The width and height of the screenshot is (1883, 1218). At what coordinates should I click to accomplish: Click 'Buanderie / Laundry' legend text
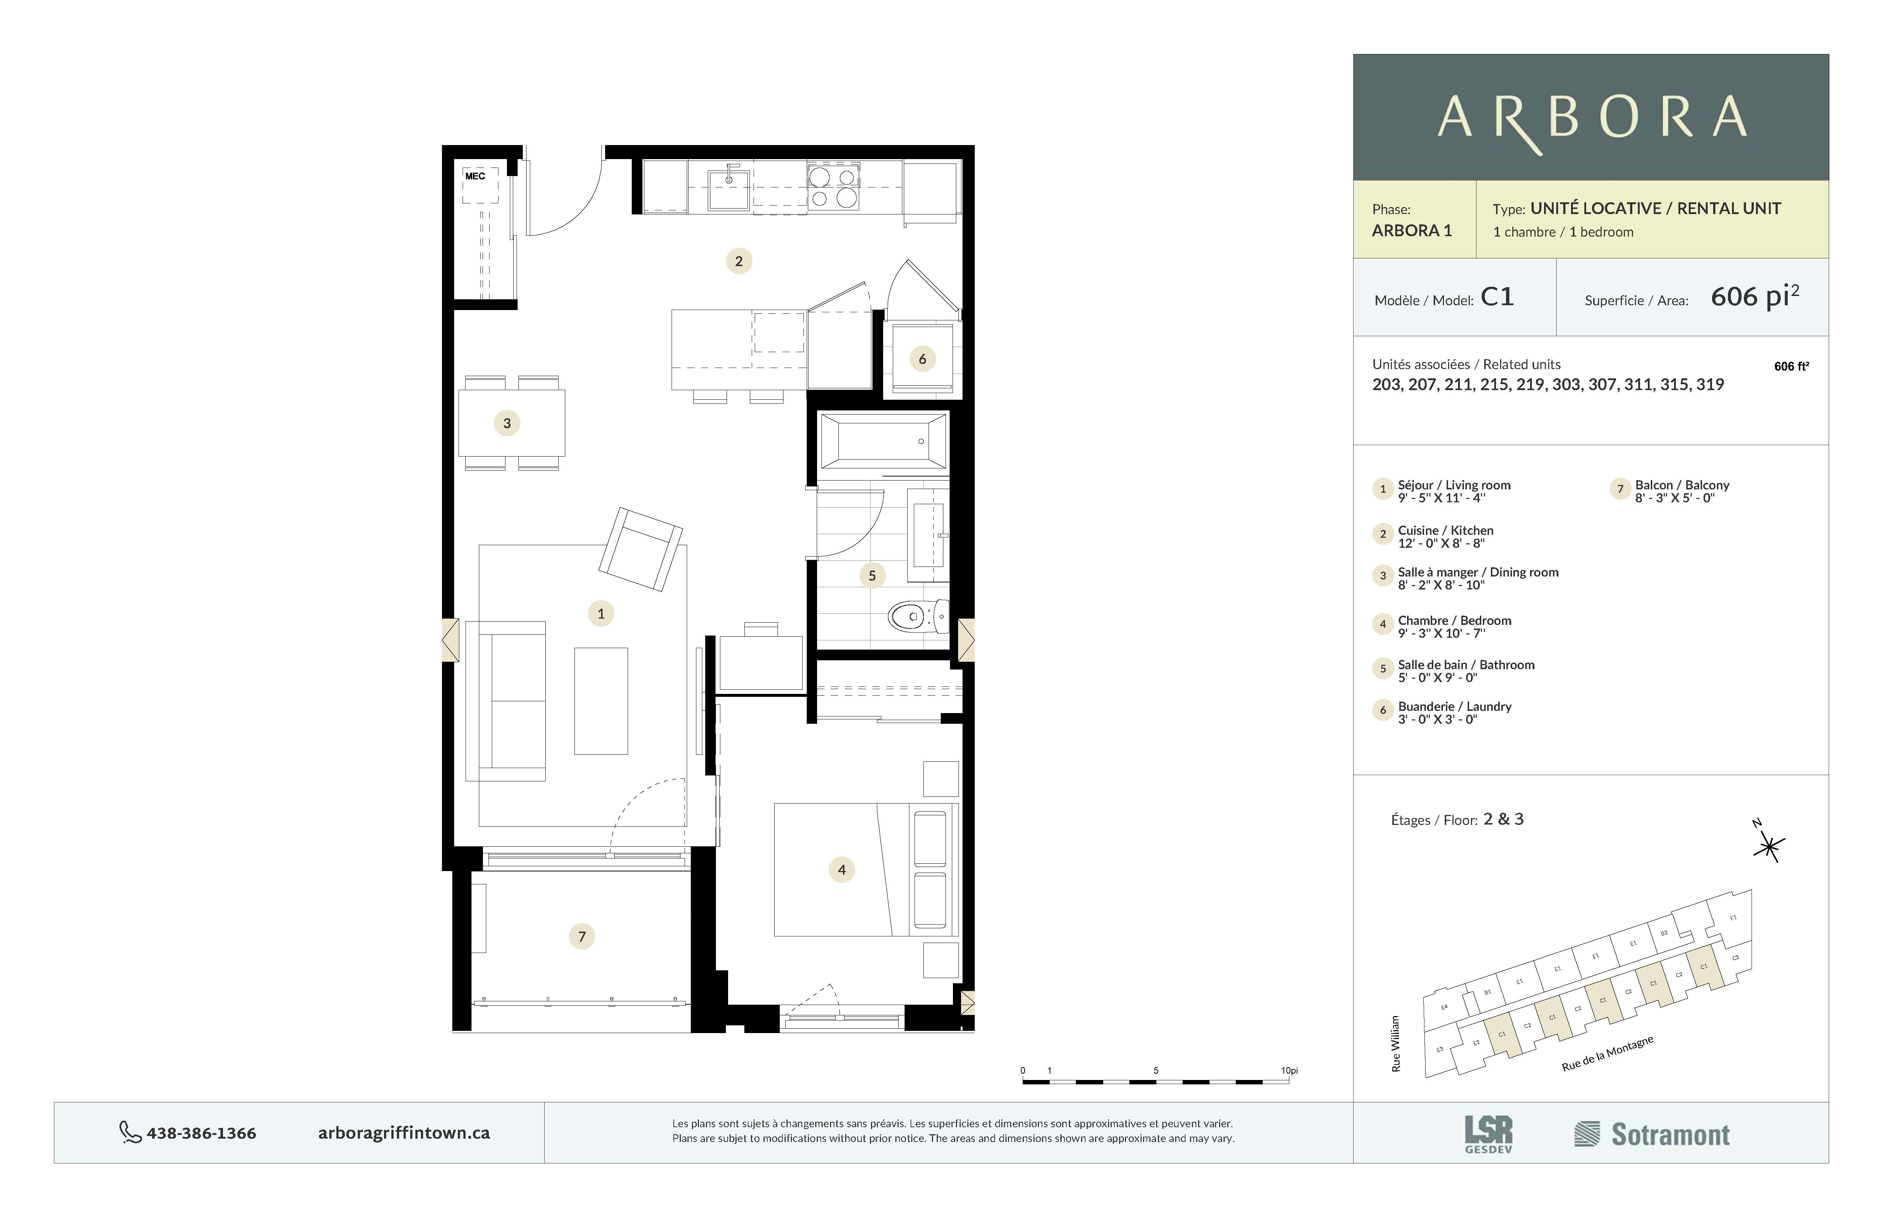click(1454, 706)
